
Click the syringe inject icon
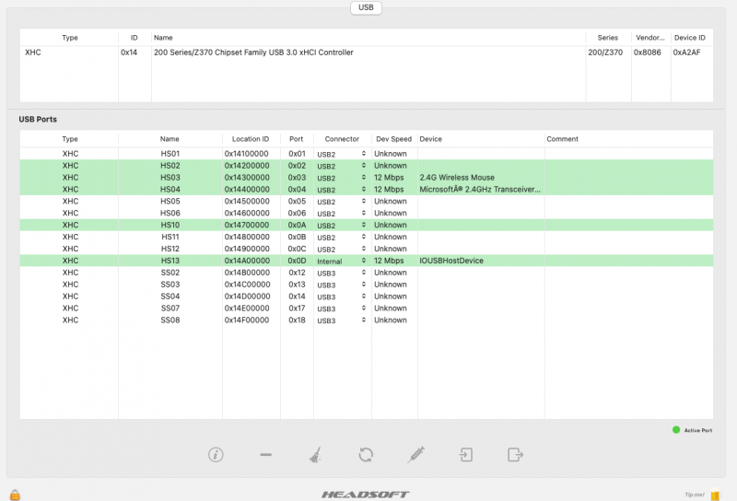tap(416, 454)
